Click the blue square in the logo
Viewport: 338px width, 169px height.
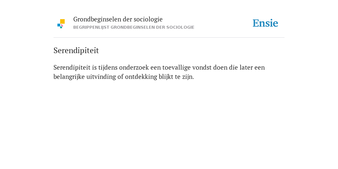point(59,25)
